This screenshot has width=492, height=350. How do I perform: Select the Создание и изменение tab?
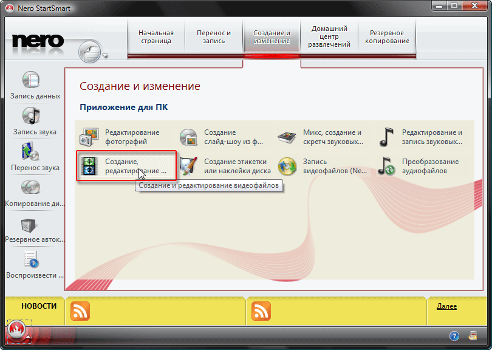272,37
